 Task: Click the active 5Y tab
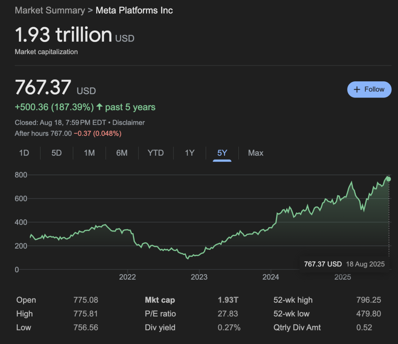pyautogui.click(x=222, y=153)
